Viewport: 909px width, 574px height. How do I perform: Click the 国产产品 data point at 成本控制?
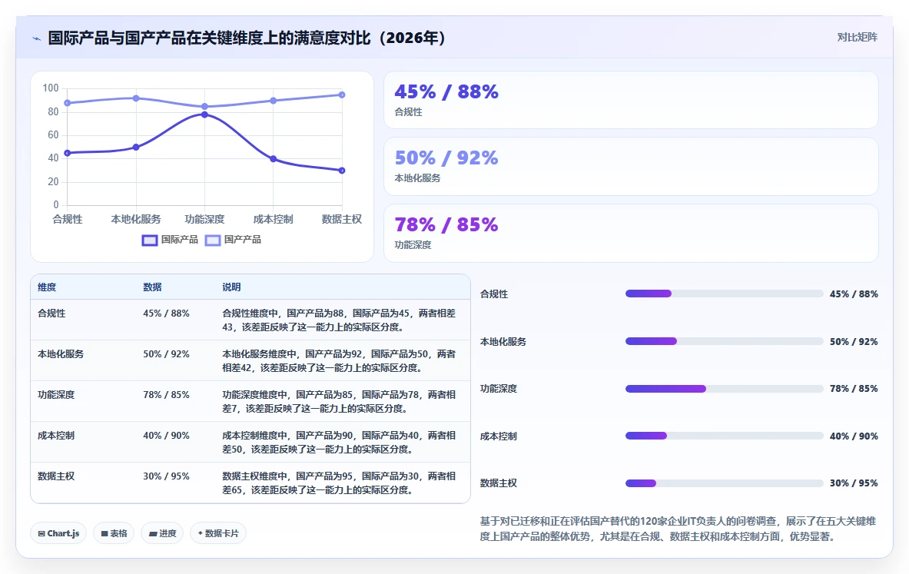click(273, 101)
